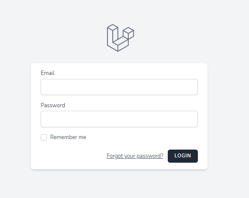Click the small cube of the logo

pos(128,33)
